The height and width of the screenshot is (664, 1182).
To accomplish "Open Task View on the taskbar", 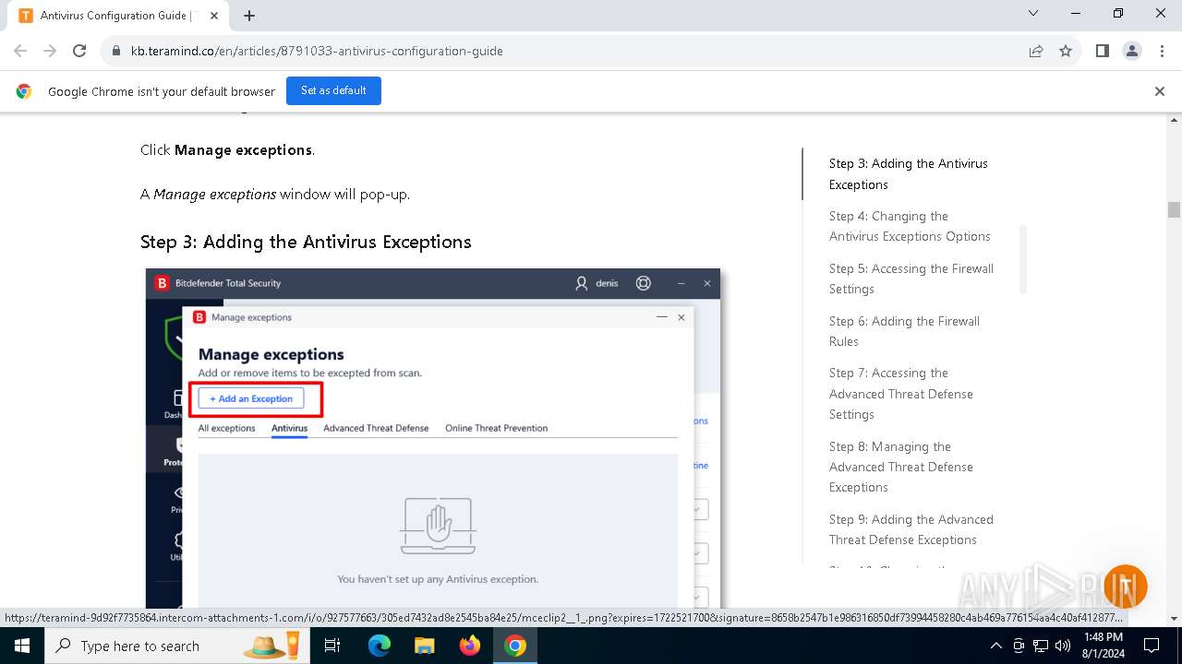I will coord(332,646).
